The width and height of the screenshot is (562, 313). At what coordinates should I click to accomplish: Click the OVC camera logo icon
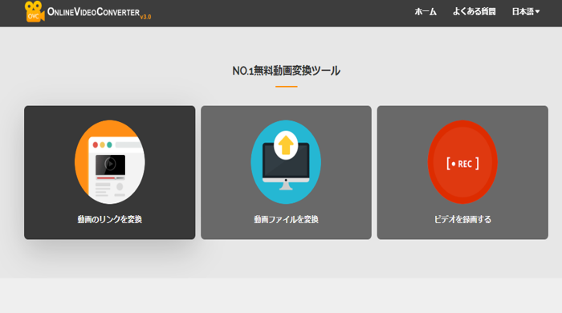point(35,11)
